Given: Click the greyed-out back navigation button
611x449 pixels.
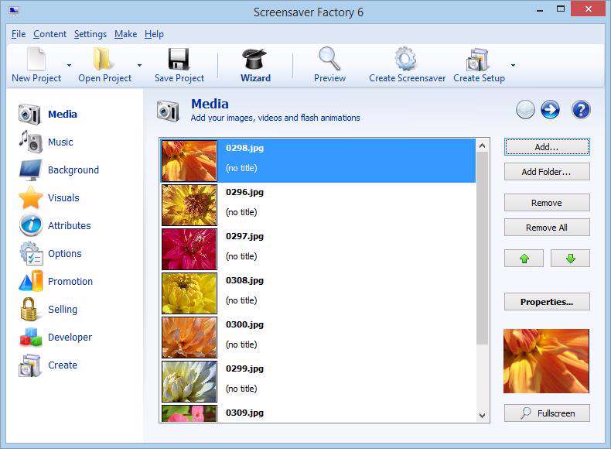Looking at the screenshot, I should (x=525, y=110).
